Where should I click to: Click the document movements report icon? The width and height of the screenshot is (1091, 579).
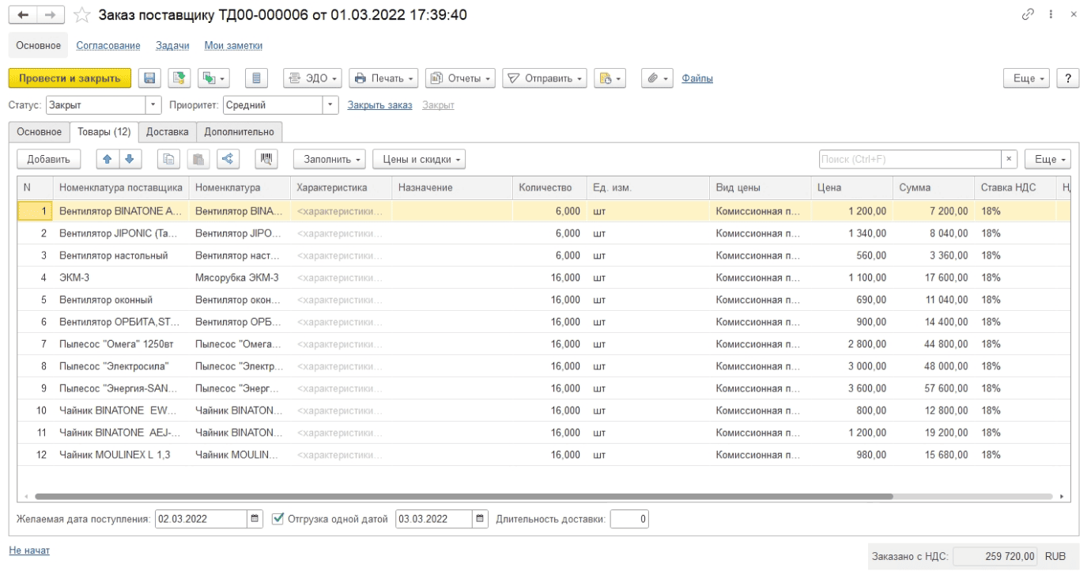(x=256, y=78)
